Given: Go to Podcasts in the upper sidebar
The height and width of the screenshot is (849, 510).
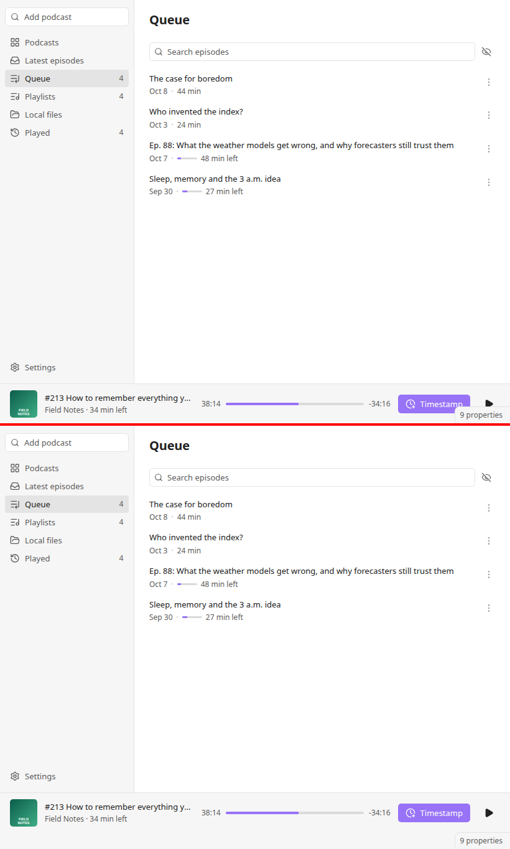Looking at the screenshot, I should [67, 42].
